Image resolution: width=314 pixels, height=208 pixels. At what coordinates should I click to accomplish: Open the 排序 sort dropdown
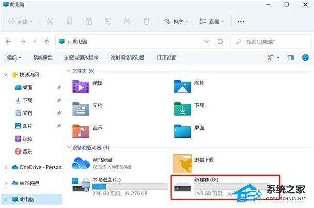(x=176, y=22)
